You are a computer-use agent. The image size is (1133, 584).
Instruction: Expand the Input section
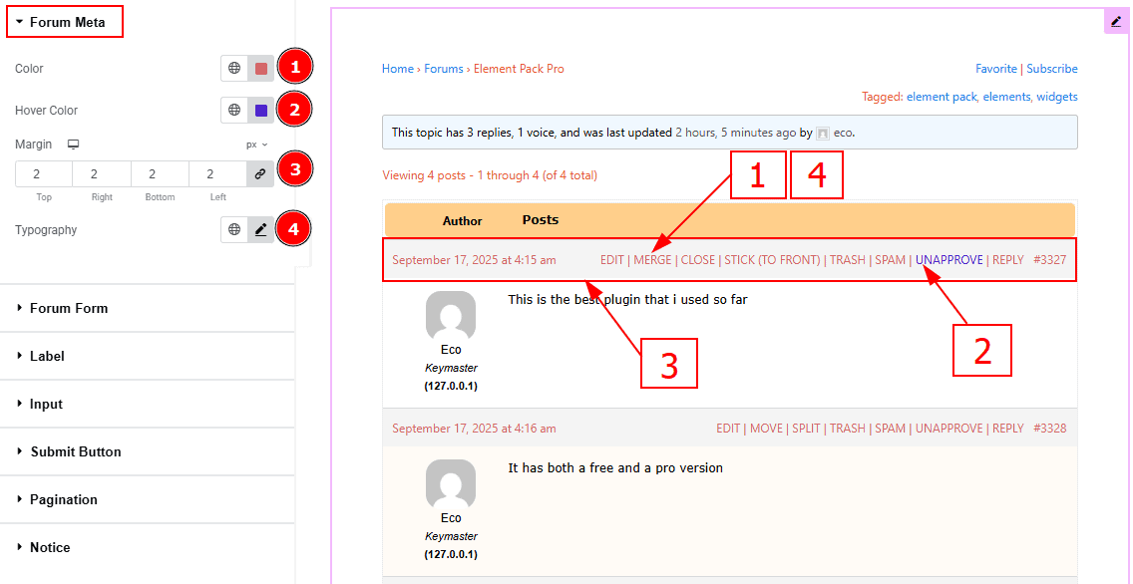pos(148,404)
